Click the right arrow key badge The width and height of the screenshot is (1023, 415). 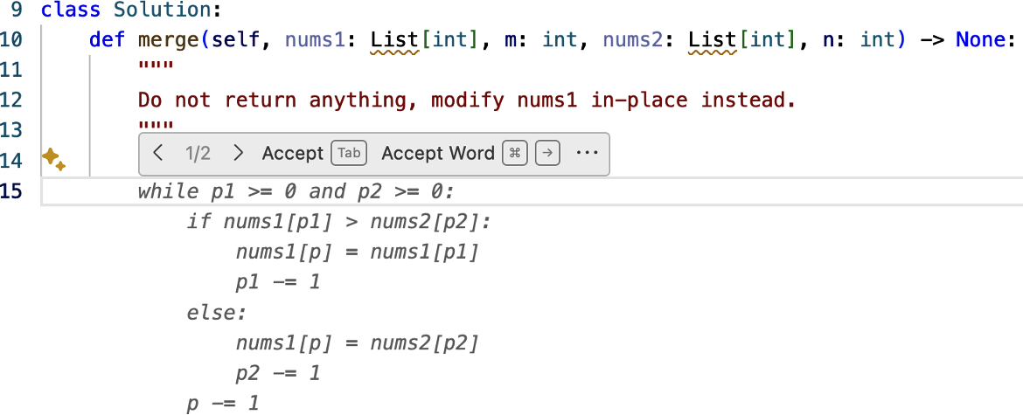pos(547,154)
